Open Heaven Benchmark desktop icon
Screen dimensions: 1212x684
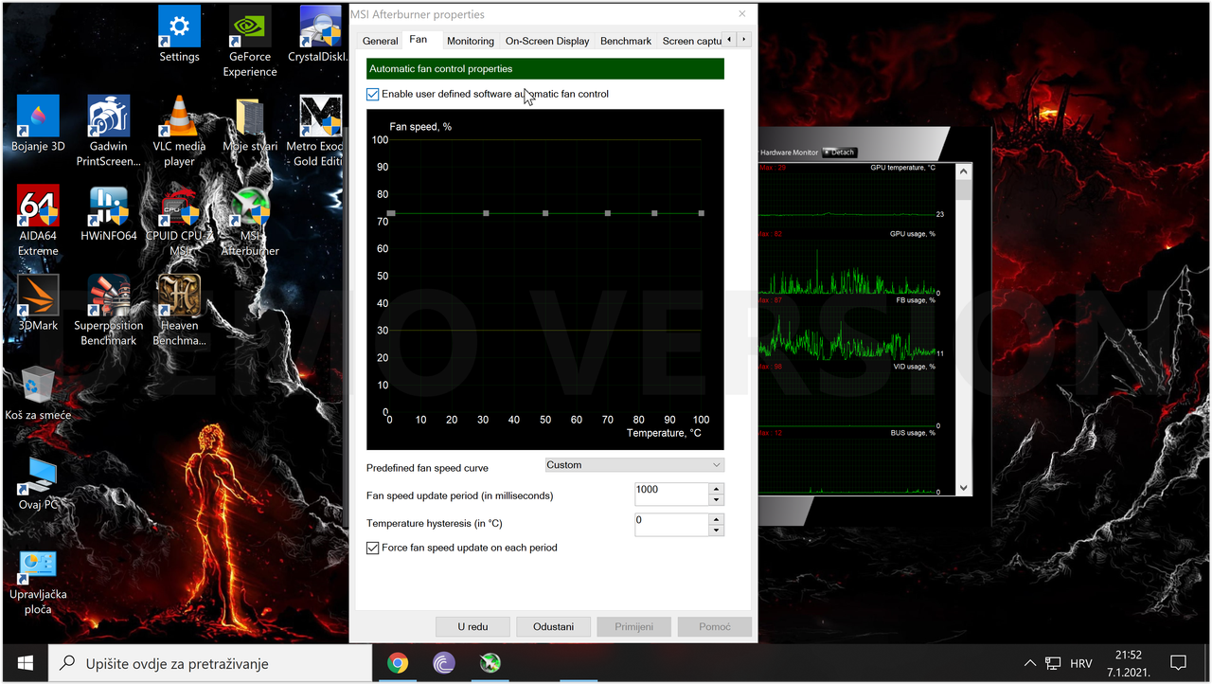179,311
